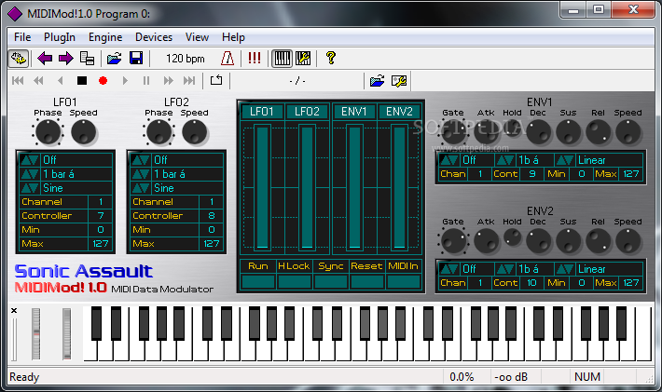Change LFO1 Off mode with its arrow selector

pos(30,160)
